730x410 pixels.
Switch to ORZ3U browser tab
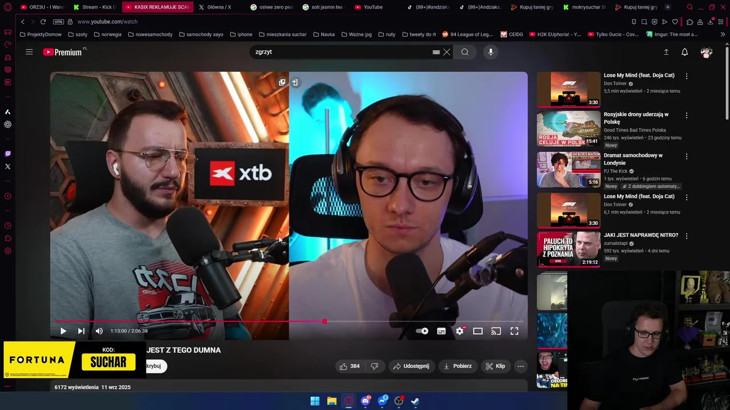point(43,7)
